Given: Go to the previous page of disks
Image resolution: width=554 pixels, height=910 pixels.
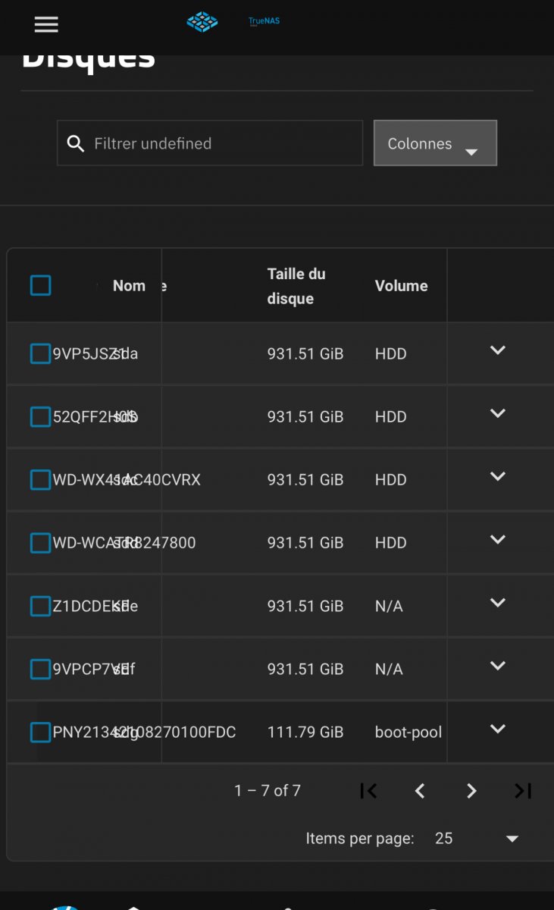Looking at the screenshot, I should [420, 791].
